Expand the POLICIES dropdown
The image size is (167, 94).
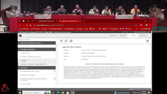click(x=144, y=36)
